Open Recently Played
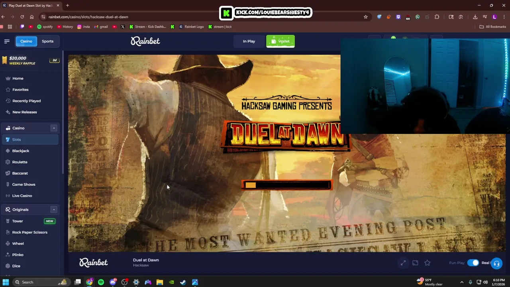510x287 pixels. pos(26,100)
